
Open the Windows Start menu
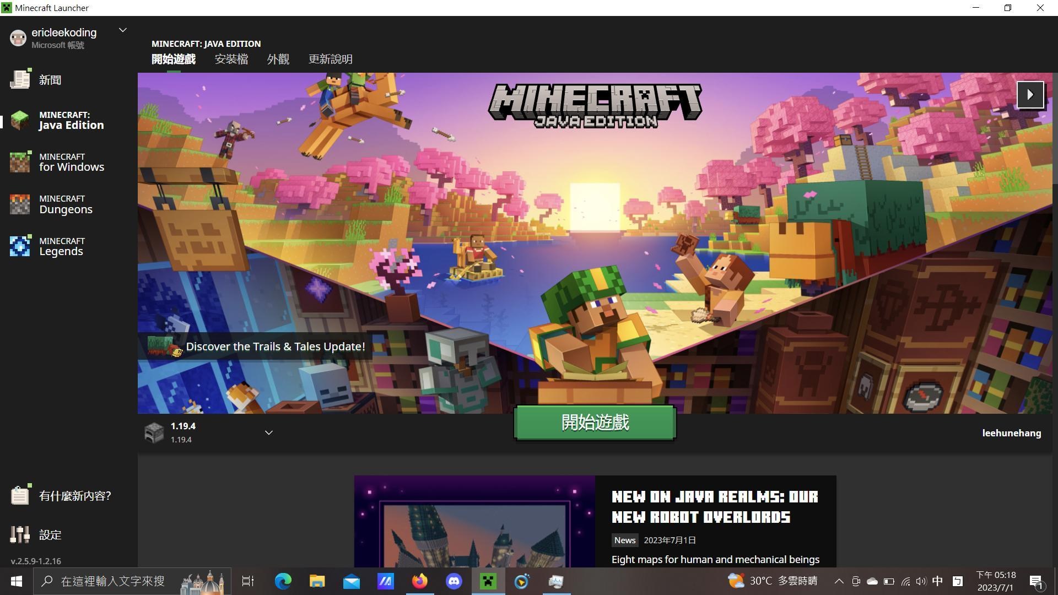[17, 581]
